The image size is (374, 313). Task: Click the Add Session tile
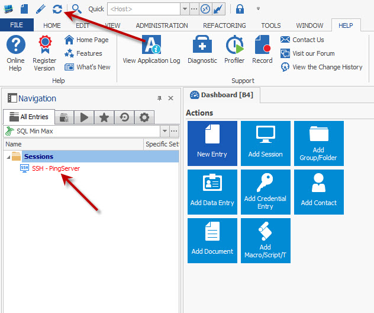pos(266,143)
